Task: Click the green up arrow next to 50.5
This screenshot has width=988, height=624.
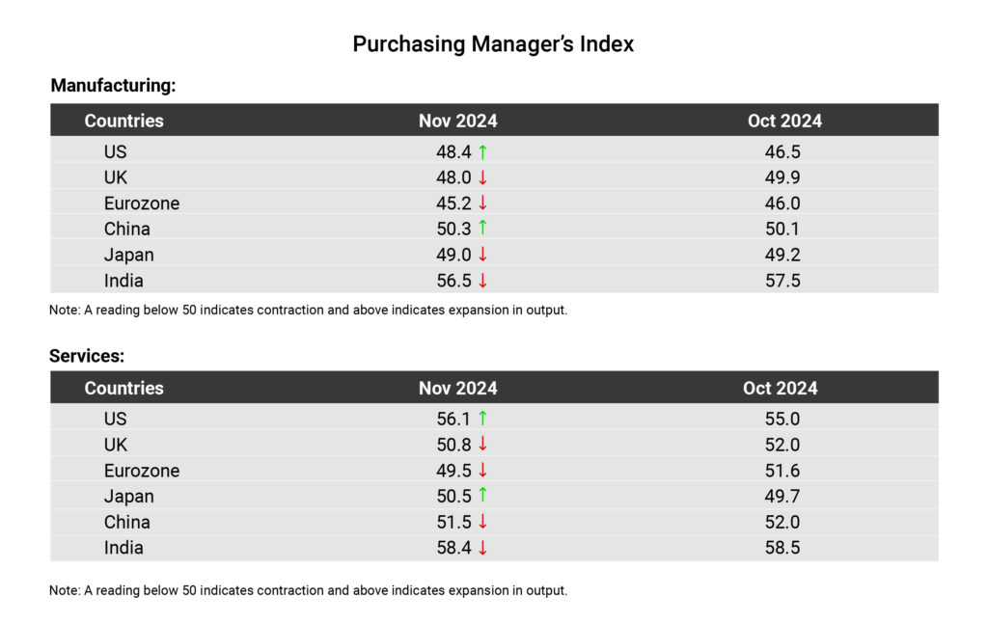Action: click(x=482, y=496)
